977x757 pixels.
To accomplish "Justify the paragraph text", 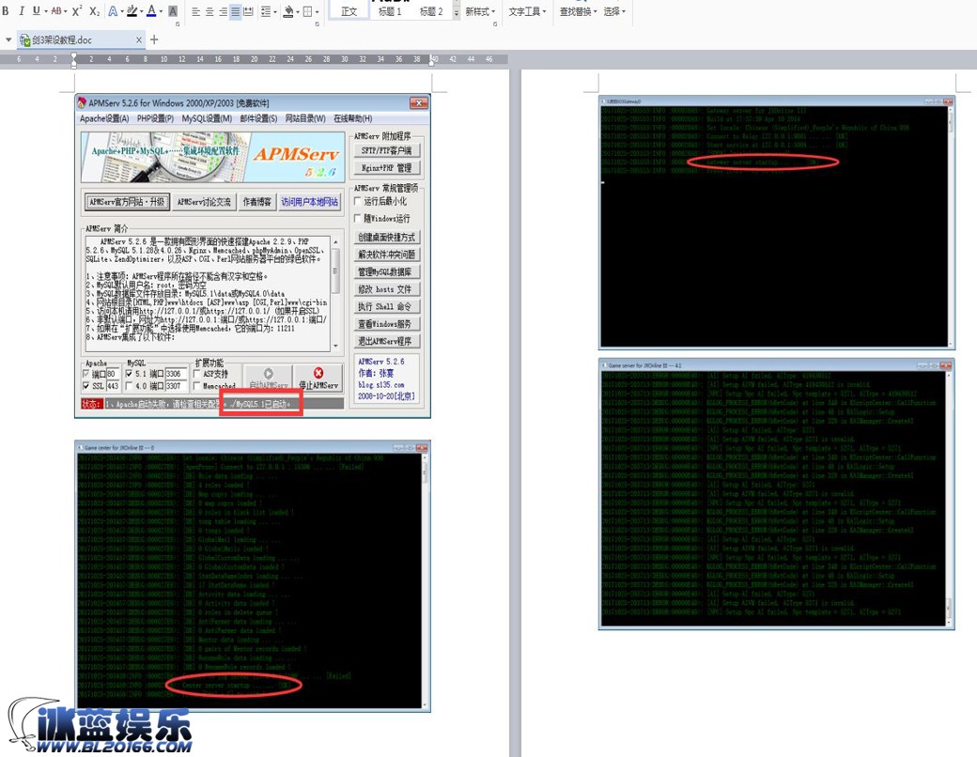I will pos(236,12).
